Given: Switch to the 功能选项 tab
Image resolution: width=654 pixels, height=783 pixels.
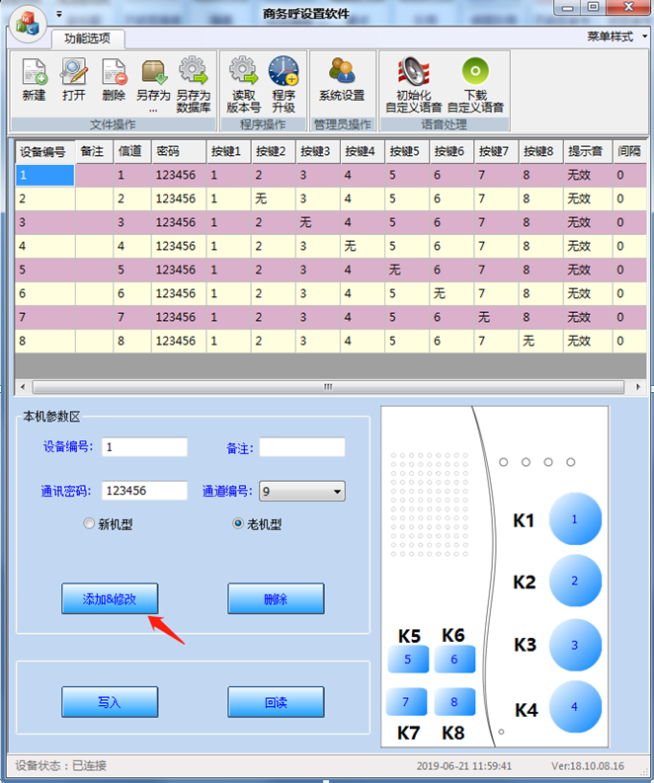Looking at the screenshot, I should 88,39.
